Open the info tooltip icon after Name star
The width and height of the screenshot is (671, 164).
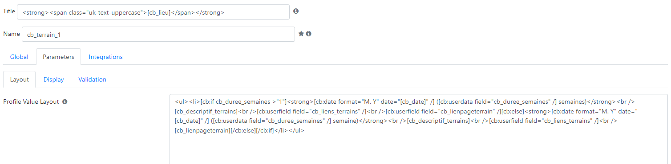pos(308,34)
